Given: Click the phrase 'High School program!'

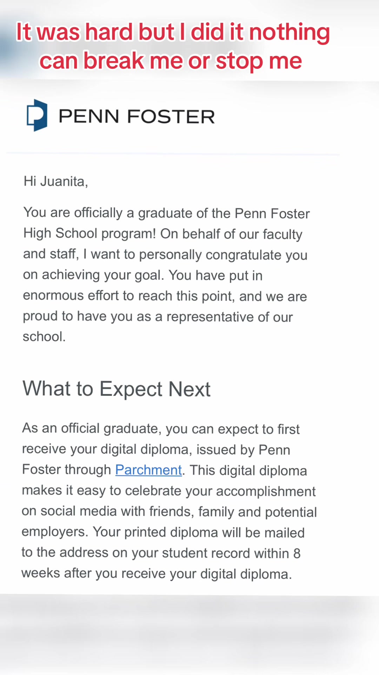Looking at the screenshot, I should pos(89,233).
